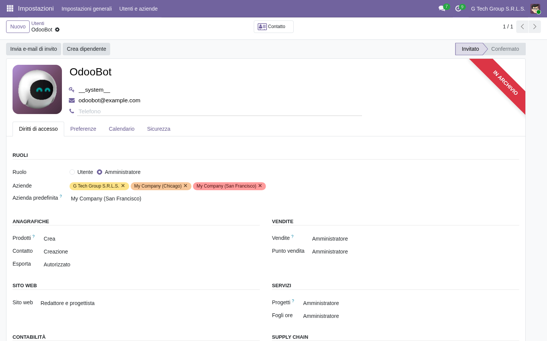
Task: Go to previous record arrow
Action: pos(522,27)
